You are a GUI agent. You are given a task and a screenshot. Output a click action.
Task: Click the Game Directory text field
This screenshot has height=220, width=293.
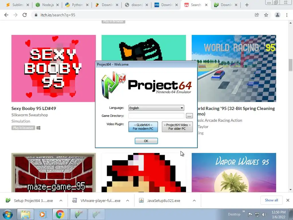156,116
